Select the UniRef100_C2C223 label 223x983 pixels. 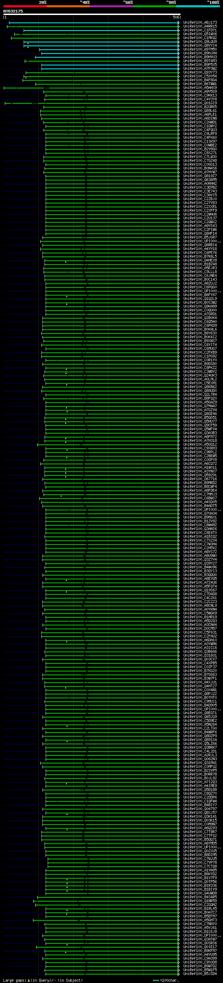point(200,602)
